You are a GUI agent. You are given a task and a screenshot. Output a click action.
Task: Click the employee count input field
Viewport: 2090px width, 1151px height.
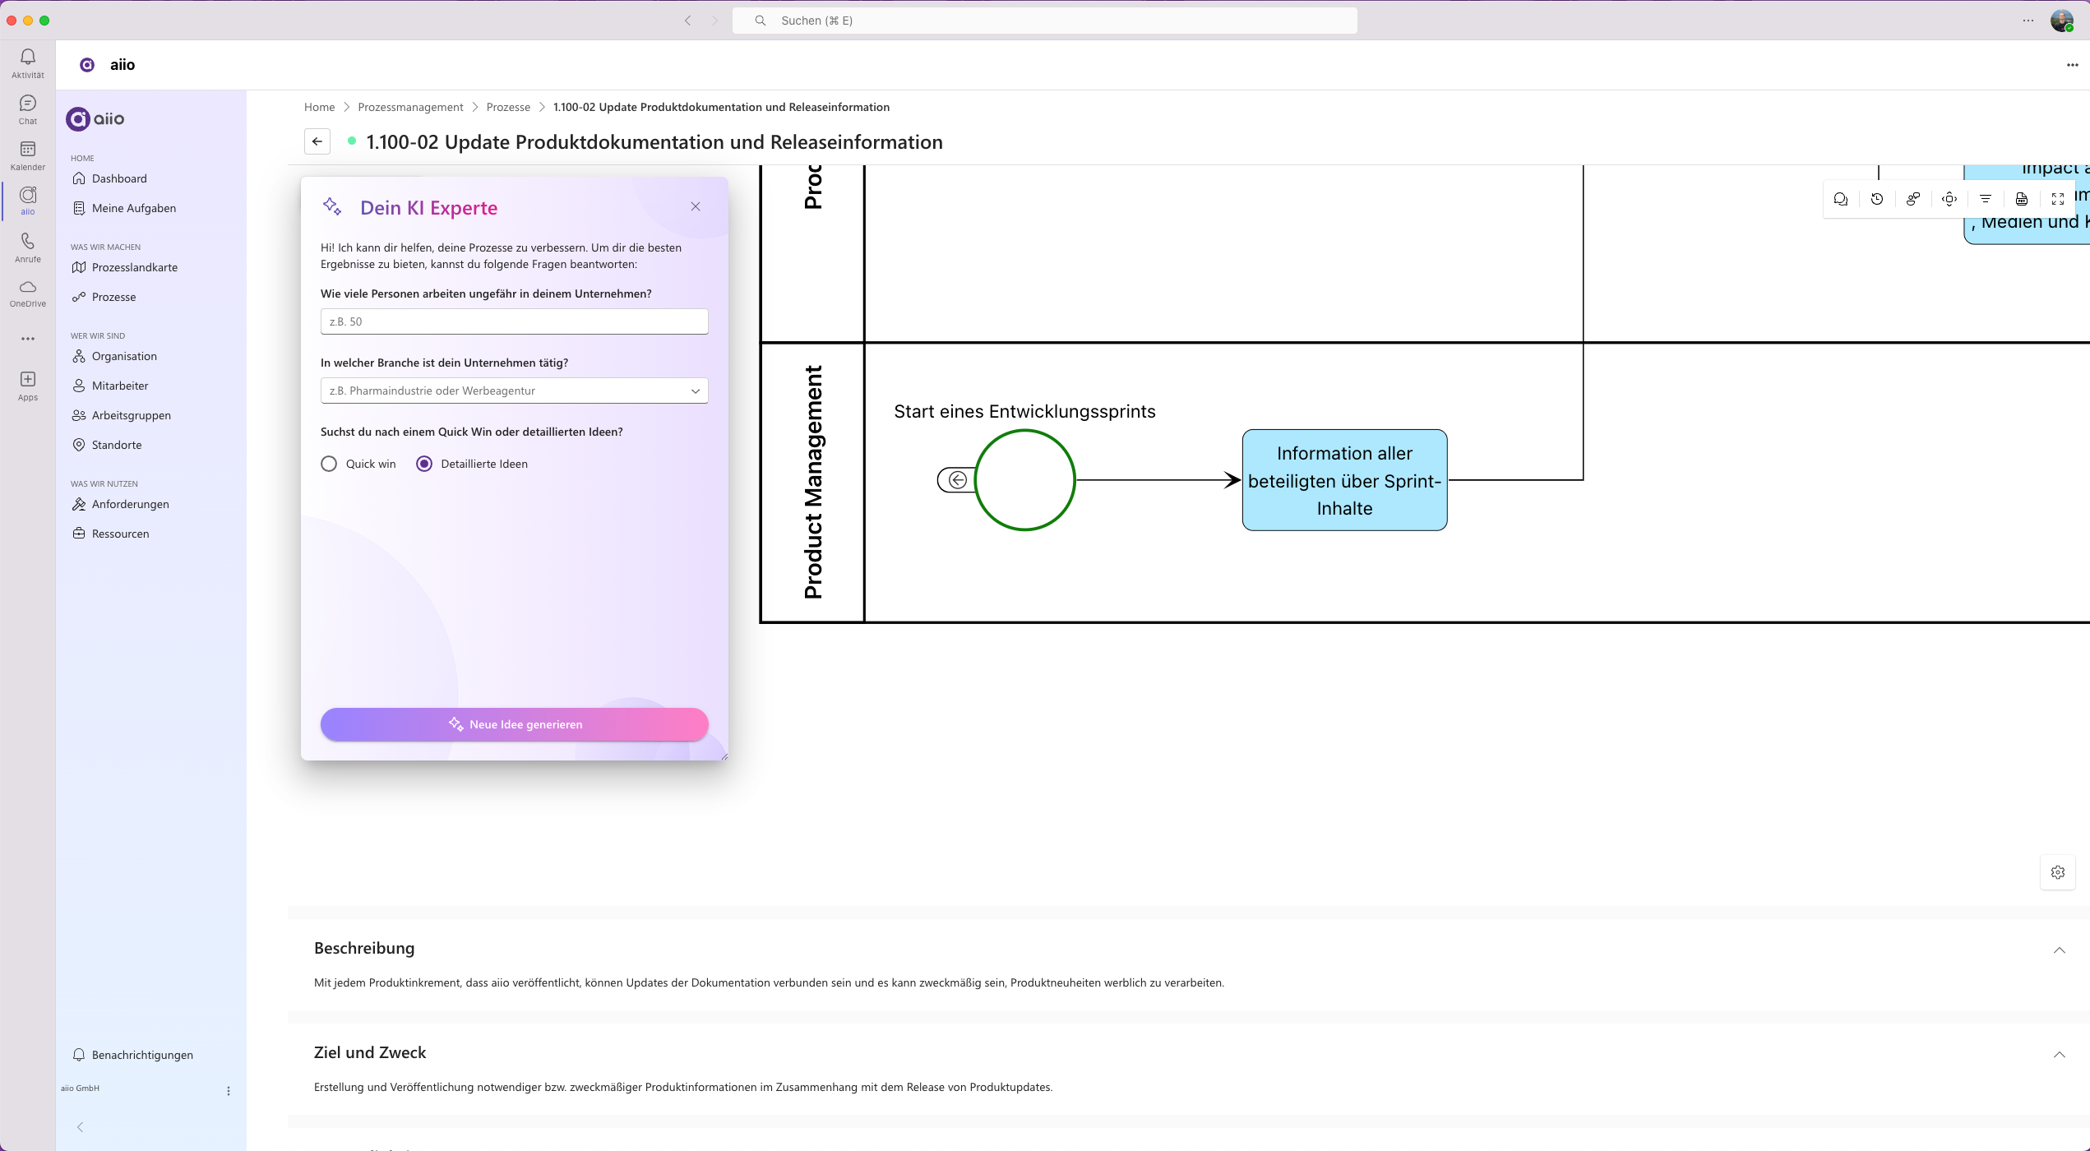[x=514, y=321]
